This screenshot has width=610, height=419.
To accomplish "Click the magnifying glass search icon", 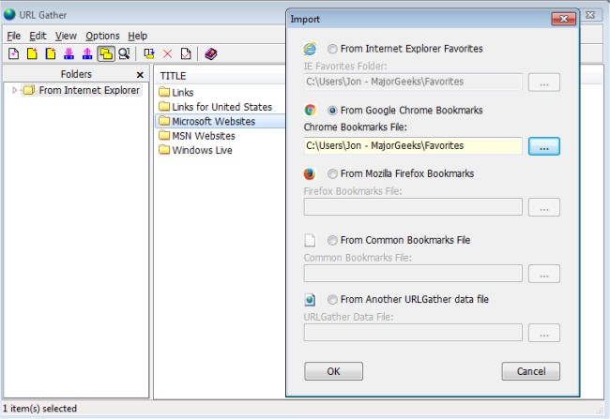I will pyautogui.click(x=124, y=53).
